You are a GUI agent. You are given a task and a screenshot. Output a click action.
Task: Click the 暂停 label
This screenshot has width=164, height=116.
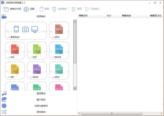80,9
